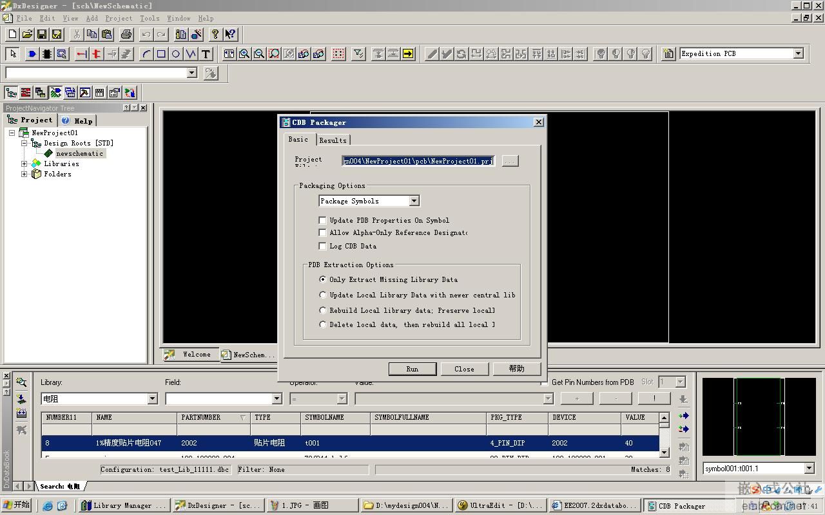Click the Run button

(412, 369)
